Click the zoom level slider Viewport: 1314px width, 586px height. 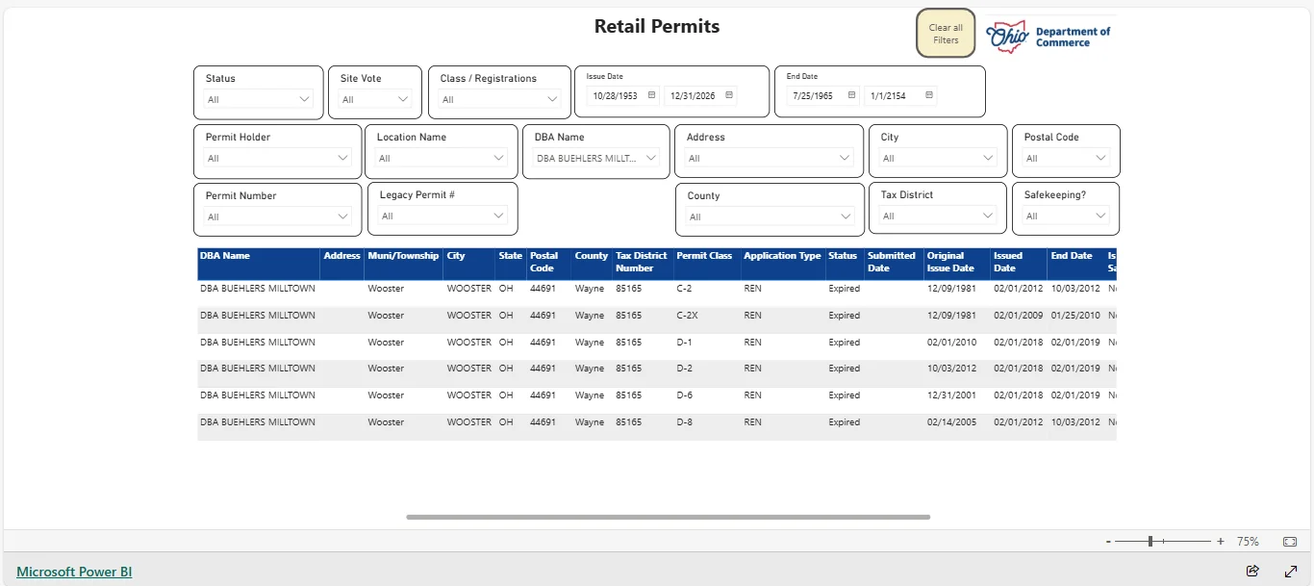coord(1150,542)
